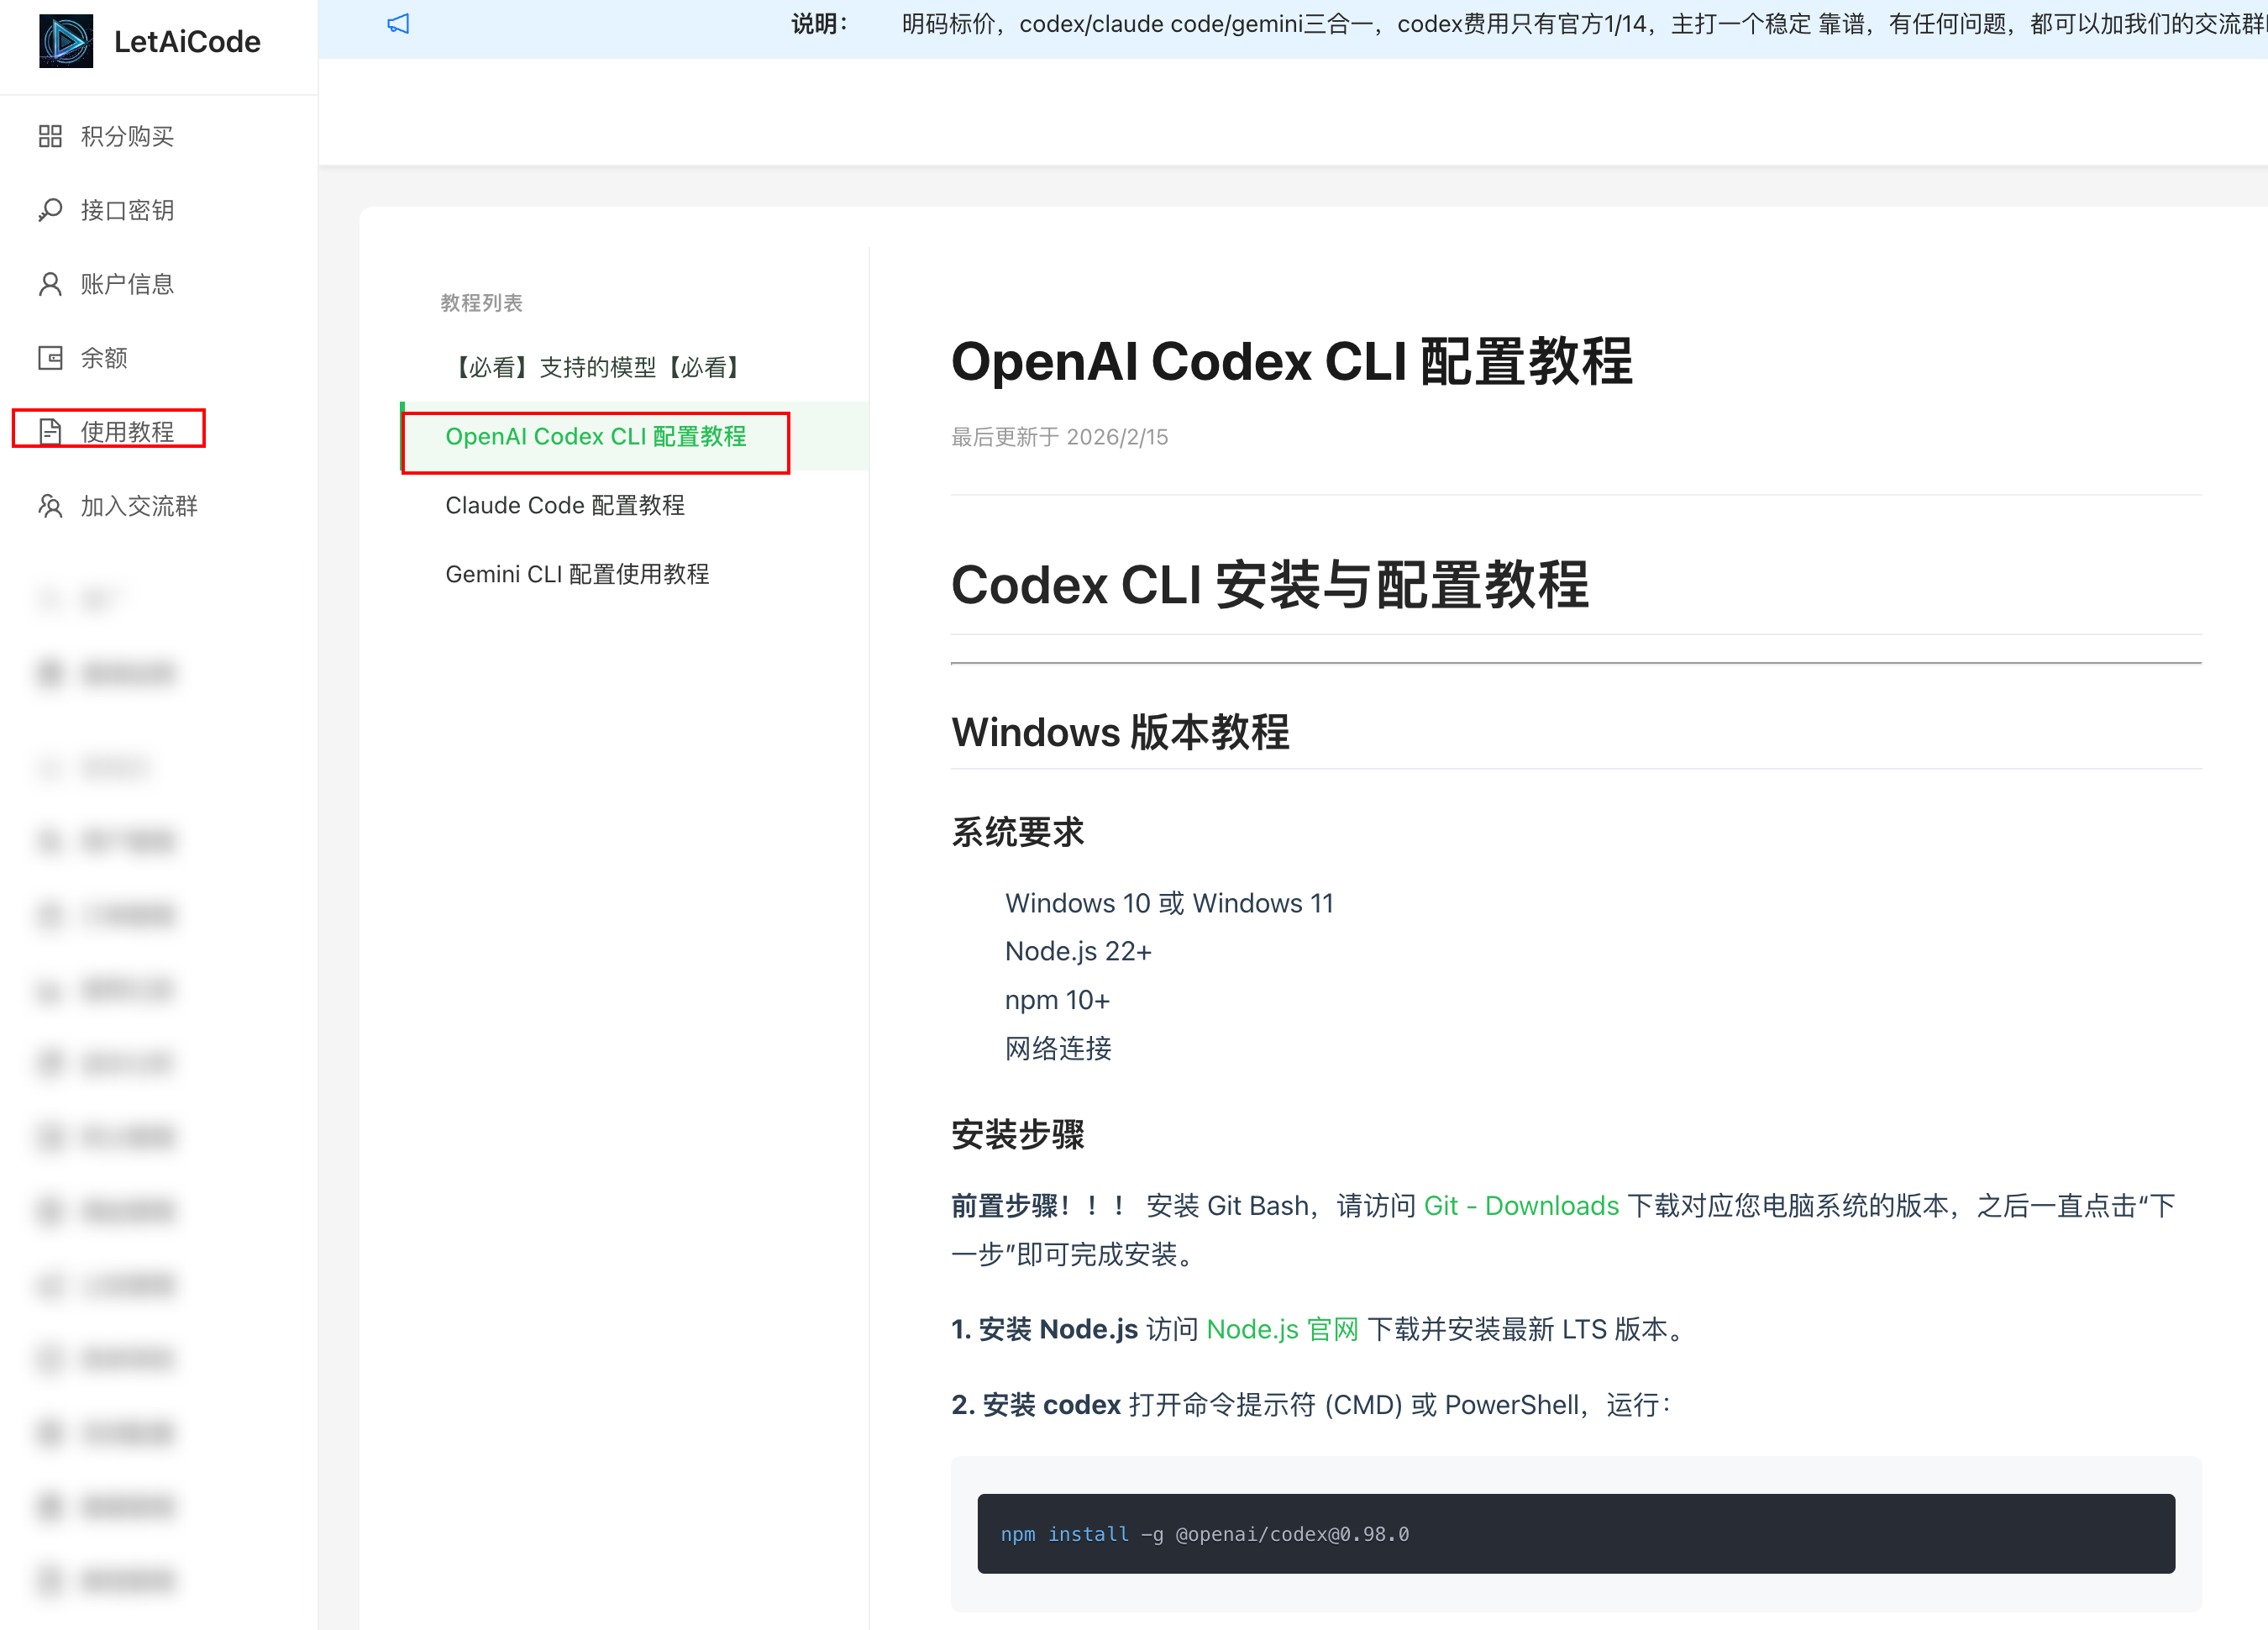Open 积分购买 grid icon in sidebar

[x=50, y=136]
